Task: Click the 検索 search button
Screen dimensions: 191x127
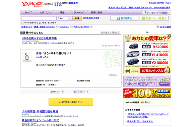Action: tap(77, 18)
